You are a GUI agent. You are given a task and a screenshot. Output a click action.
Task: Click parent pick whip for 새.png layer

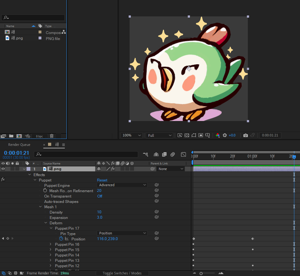point(152,169)
